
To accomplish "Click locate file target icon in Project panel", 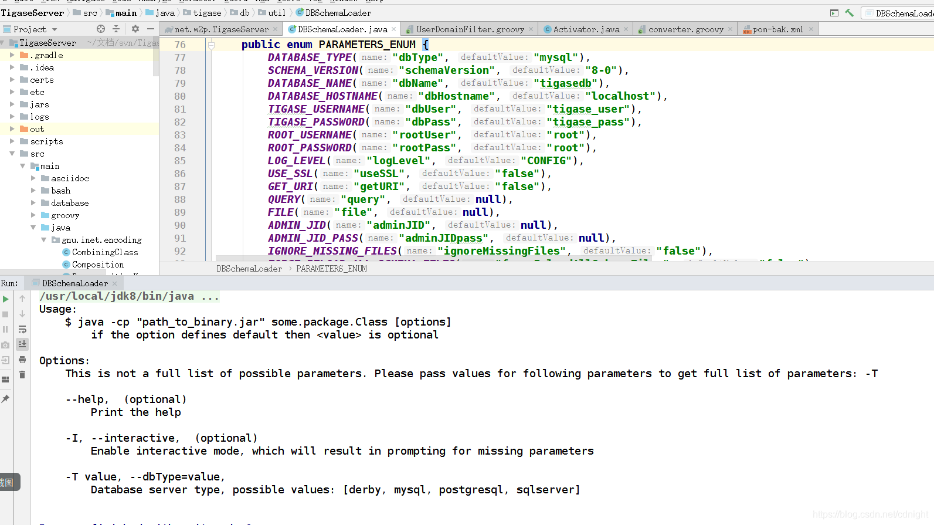I will click(101, 29).
